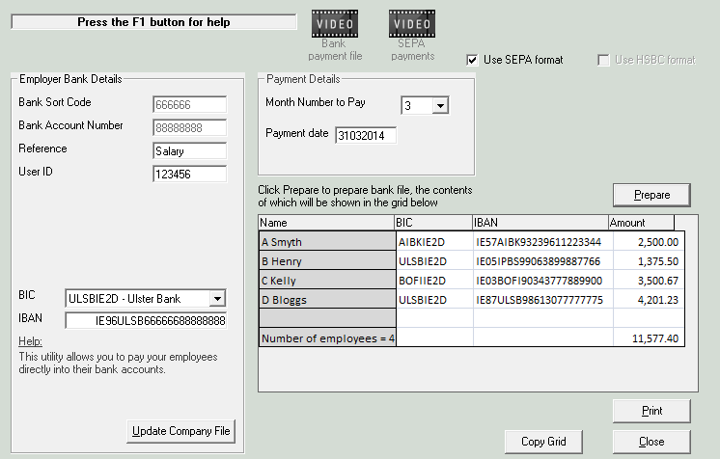The height and width of the screenshot is (459, 720).
Task: Click the Payment date field
Action: (x=366, y=135)
